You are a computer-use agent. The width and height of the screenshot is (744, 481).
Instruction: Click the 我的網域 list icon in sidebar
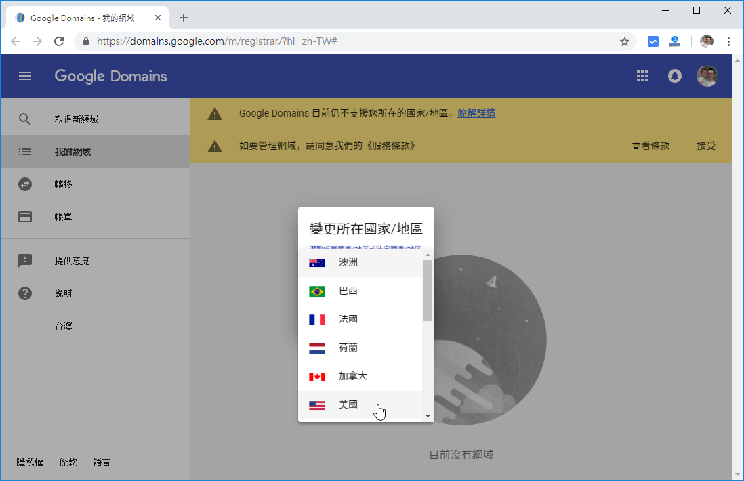(25, 151)
